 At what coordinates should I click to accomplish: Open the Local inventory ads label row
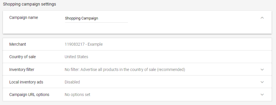pos(137,82)
